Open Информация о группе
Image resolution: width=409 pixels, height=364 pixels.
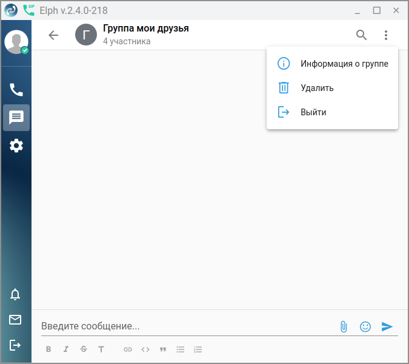(332, 64)
